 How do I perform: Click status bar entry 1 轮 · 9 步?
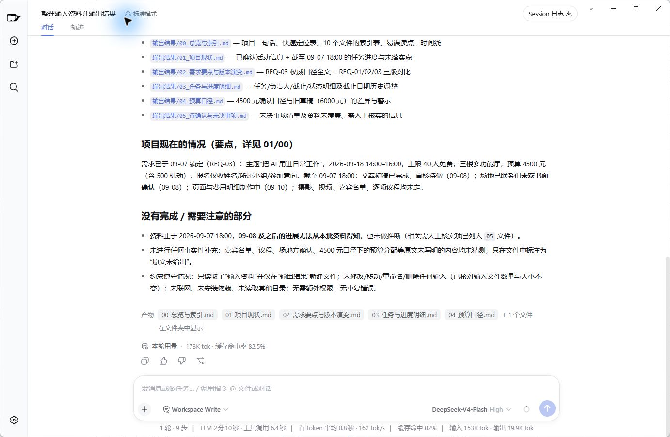[174, 428]
